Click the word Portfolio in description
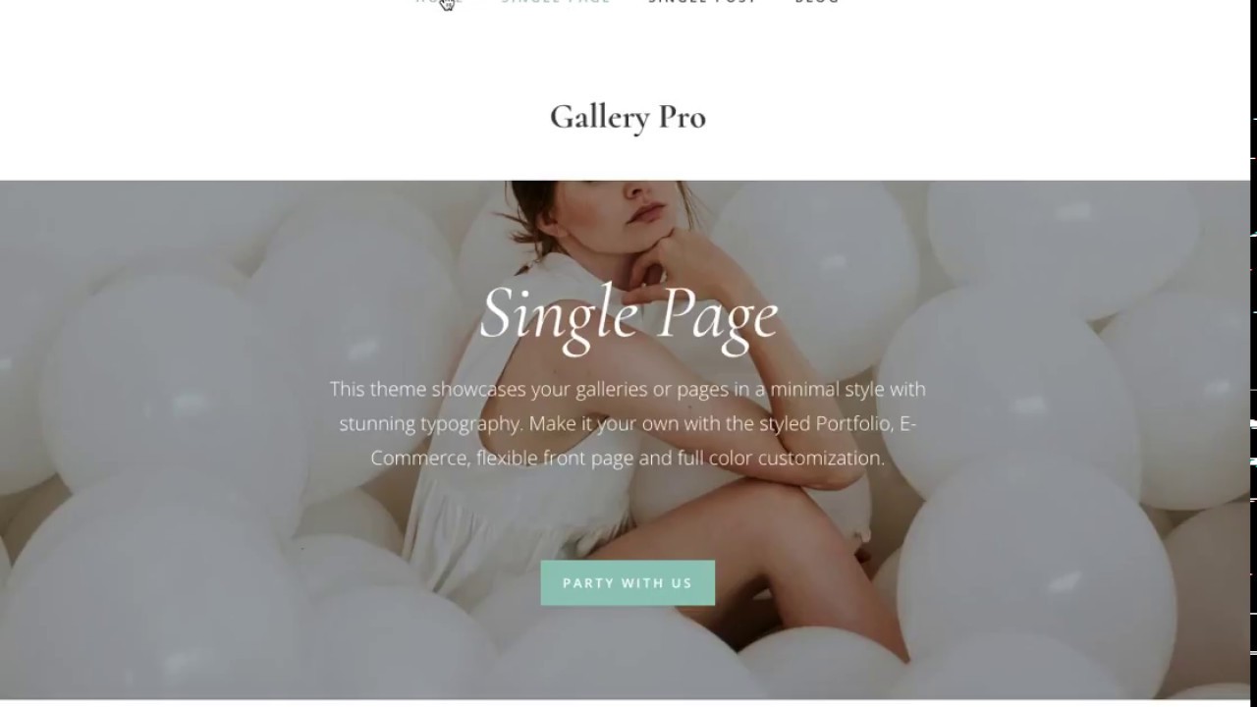 pyautogui.click(x=853, y=424)
